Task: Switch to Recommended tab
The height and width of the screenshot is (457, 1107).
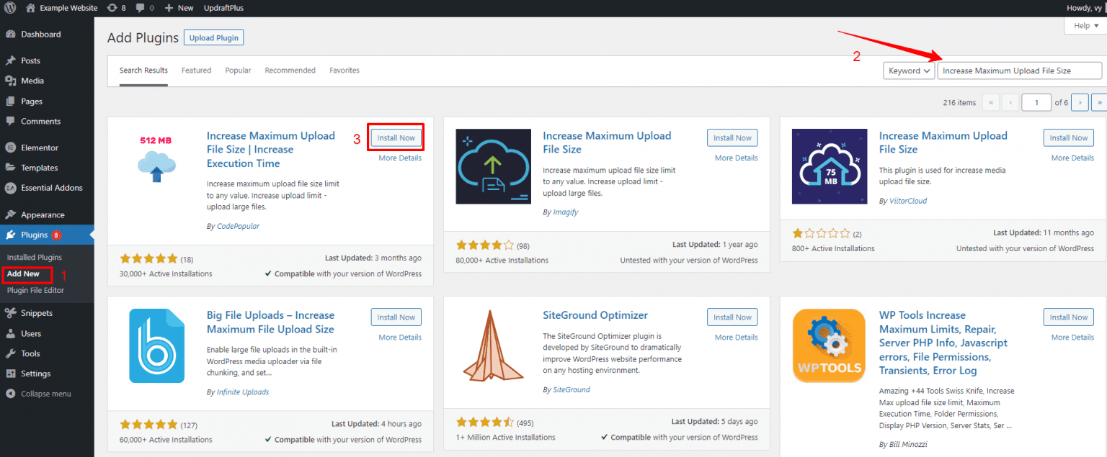Action: (x=290, y=71)
